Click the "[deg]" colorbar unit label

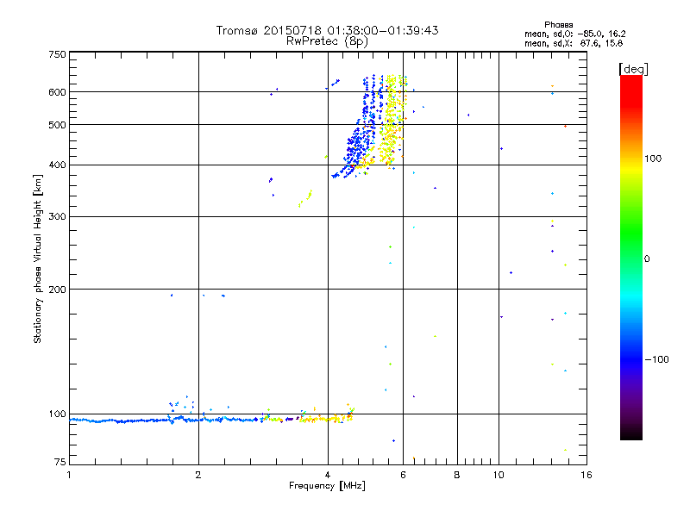(x=633, y=69)
